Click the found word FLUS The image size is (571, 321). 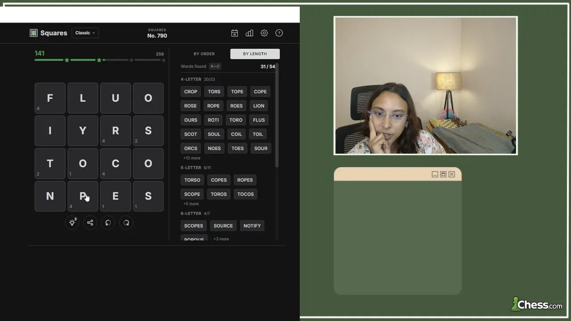coord(259,120)
